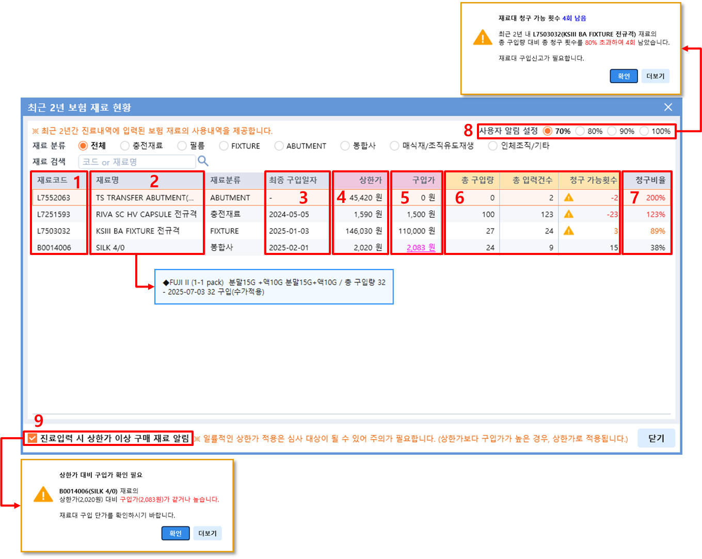This screenshot has height=559, width=702.
Task: Click 확인 in the 재료대 청구 가능 횟수 popup
Action: click(x=624, y=76)
